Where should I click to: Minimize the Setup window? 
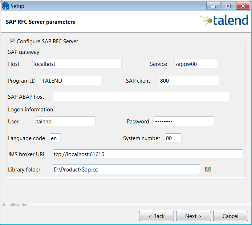213,6
